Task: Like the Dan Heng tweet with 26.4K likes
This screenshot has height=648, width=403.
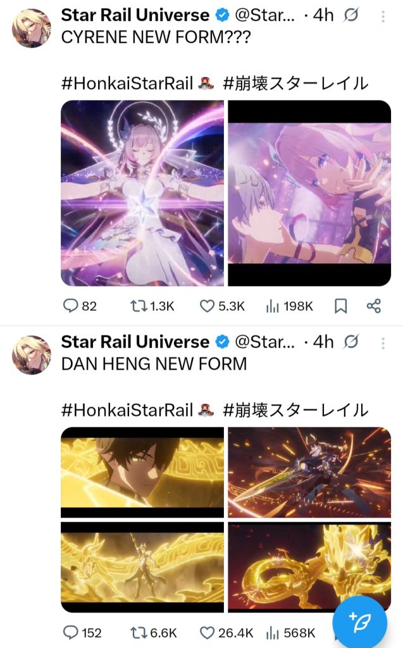Action: (x=226, y=633)
